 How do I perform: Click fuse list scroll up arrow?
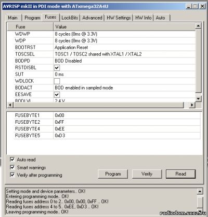tap(198, 26)
